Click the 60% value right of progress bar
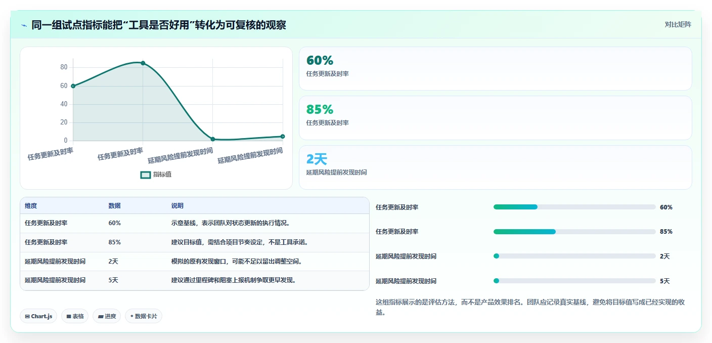Screen dimensions: 712x343 click(x=666, y=207)
